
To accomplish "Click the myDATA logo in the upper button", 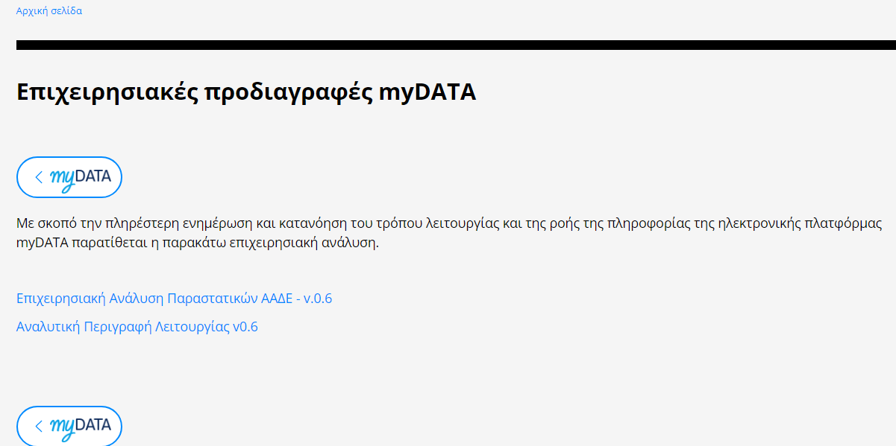I will click(x=80, y=178).
